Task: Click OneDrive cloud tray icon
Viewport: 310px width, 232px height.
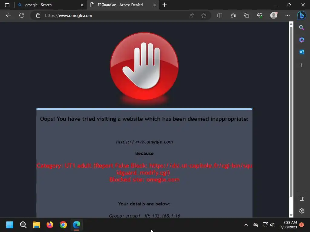Action: 256,225
